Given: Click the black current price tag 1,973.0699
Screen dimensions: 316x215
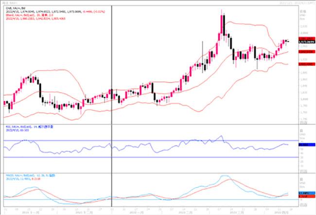Looking at the screenshot, I should pos(305,42).
